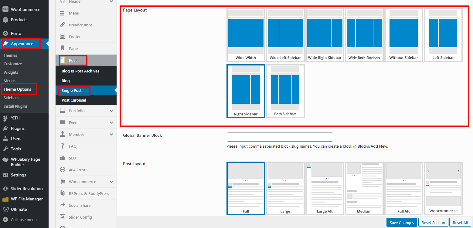Click the WP File Manager folder icon

5,199
